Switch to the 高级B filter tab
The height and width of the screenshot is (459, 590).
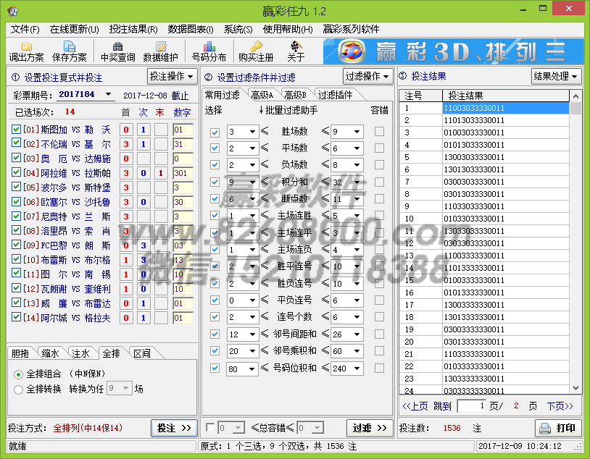(x=296, y=95)
